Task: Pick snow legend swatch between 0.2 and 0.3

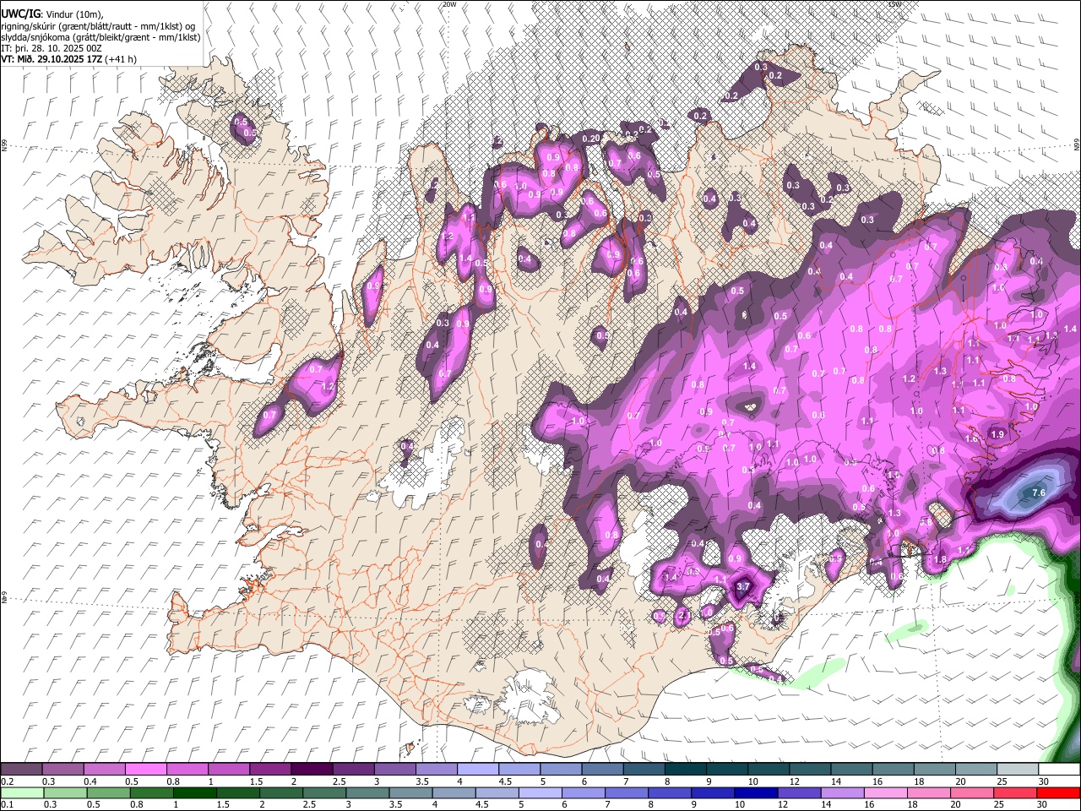Action: coord(21,770)
